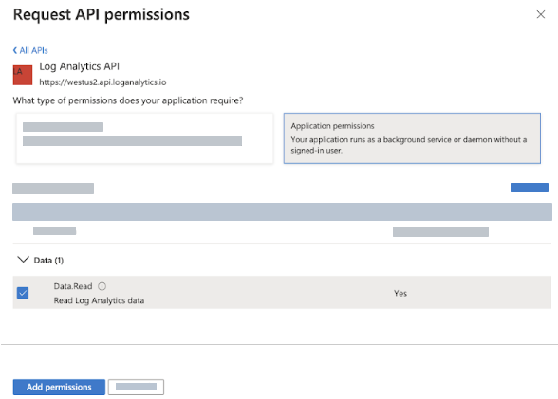Click the westus2.api.loganalytics.io URL text

pyautogui.click(x=102, y=82)
